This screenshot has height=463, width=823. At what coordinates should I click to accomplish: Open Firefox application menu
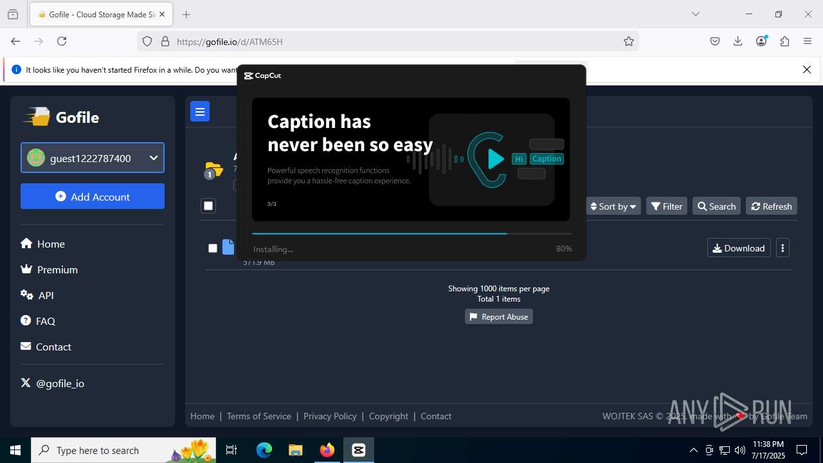coord(808,41)
